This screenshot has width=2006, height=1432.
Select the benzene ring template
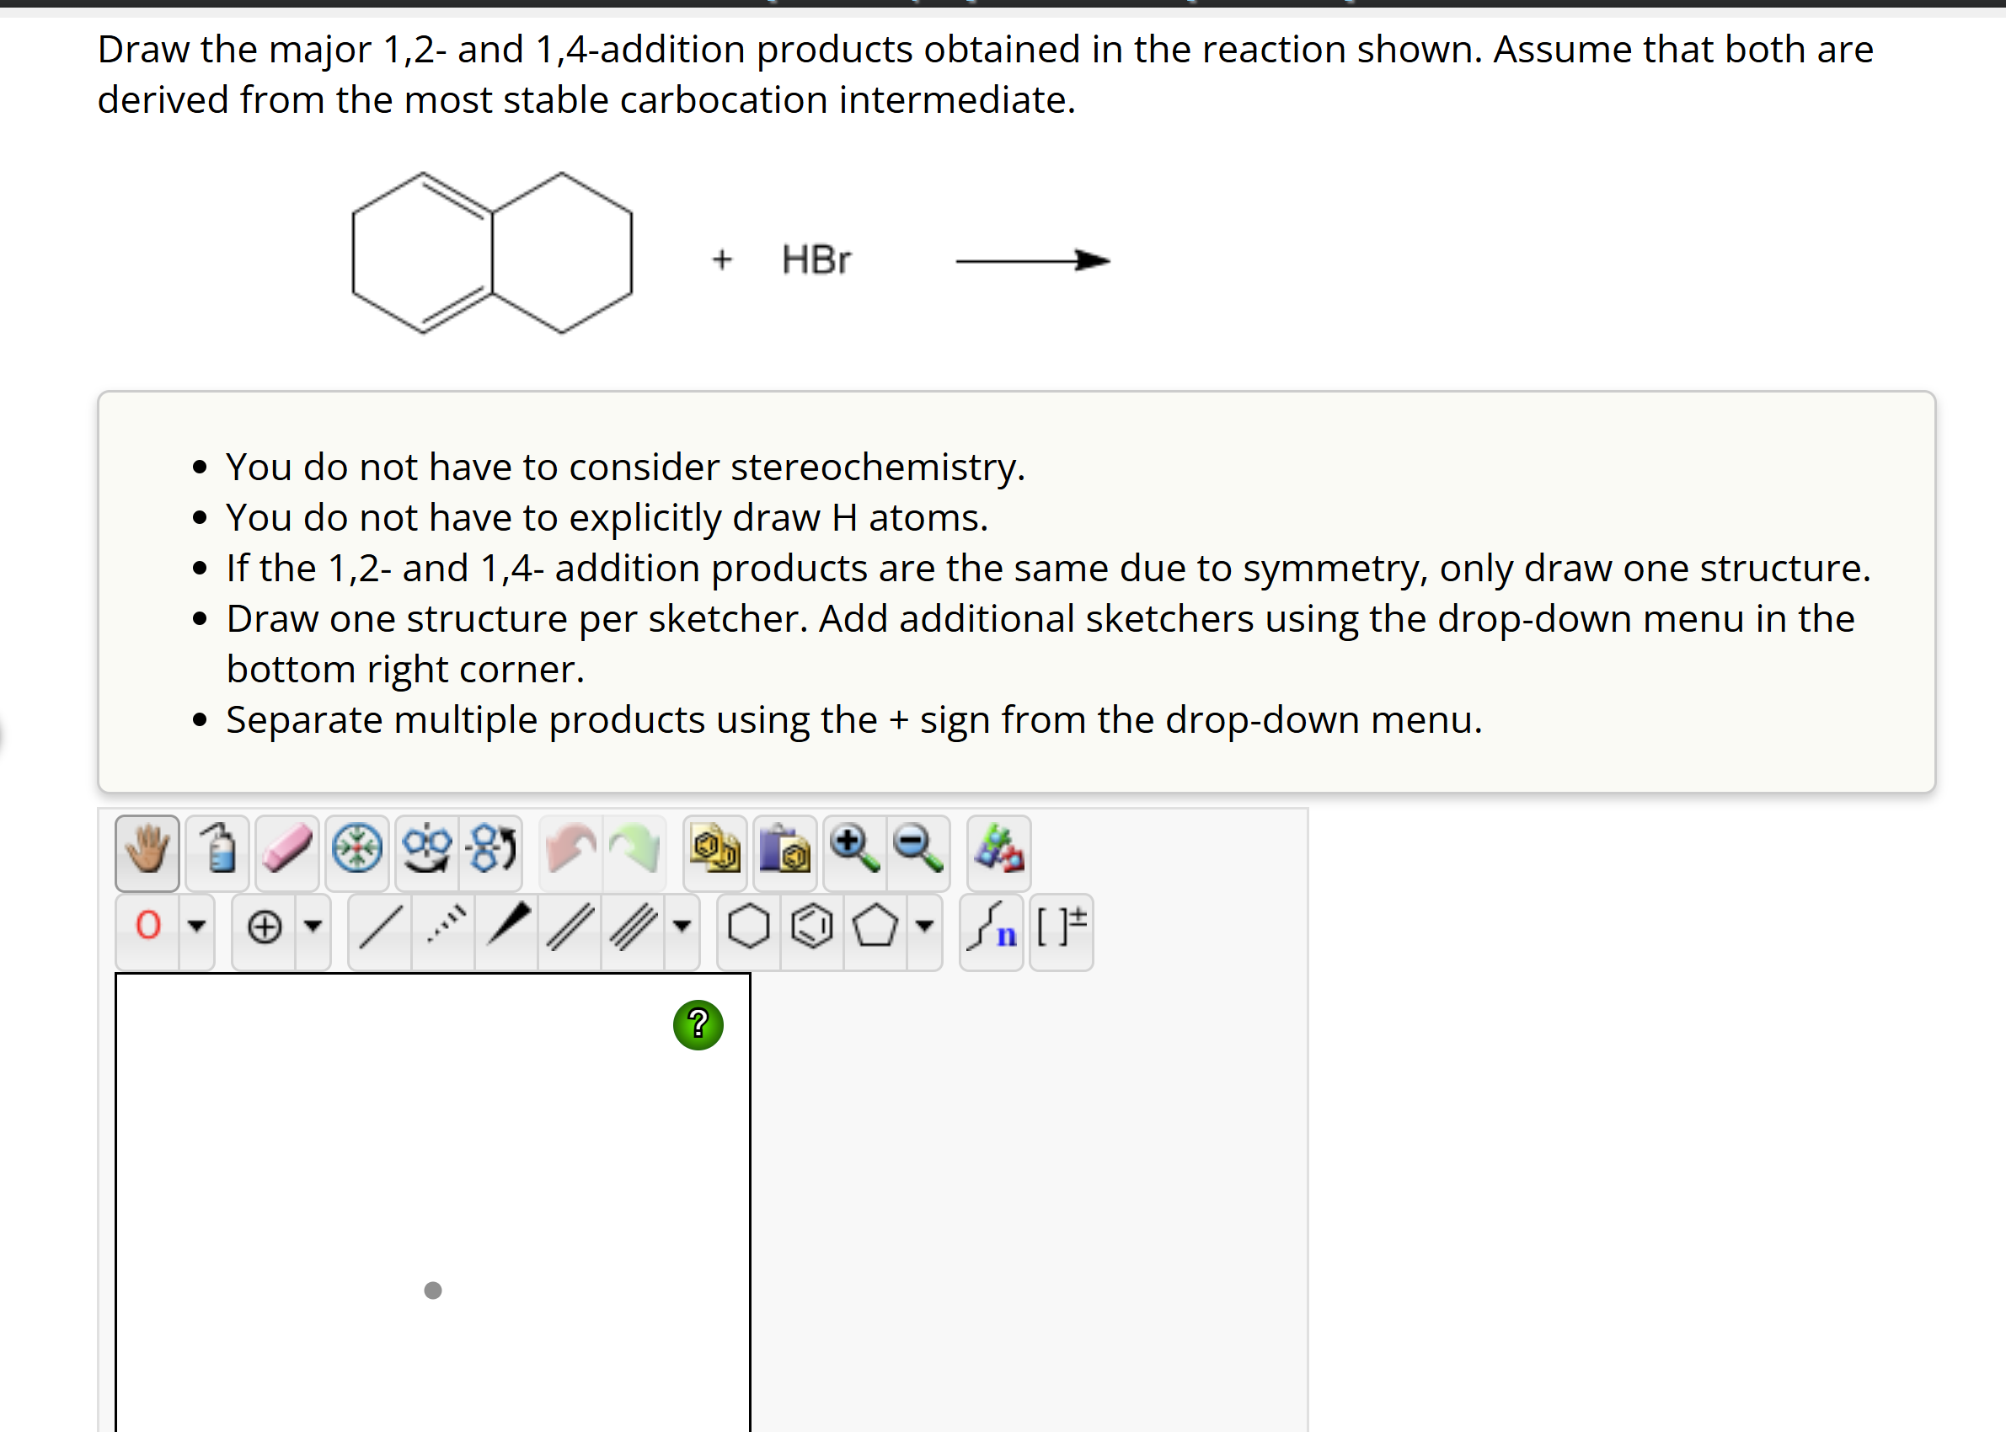pyautogui.click(x=811, y=927)
